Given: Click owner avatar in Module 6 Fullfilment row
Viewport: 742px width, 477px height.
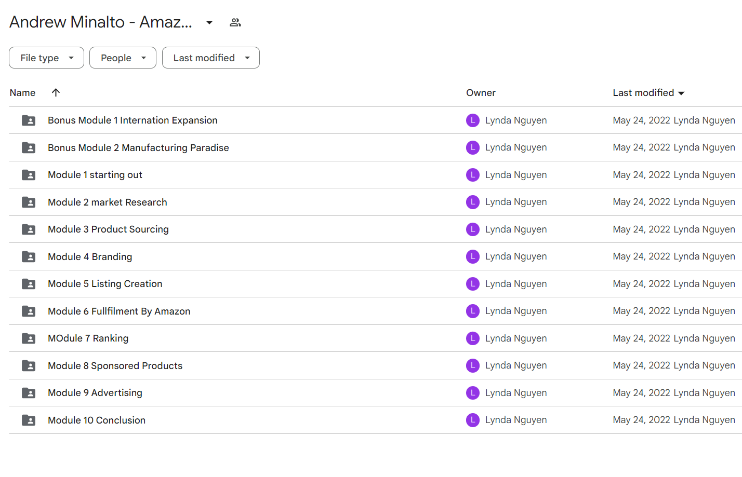Looking at the screenshot, I should (473, 311).
